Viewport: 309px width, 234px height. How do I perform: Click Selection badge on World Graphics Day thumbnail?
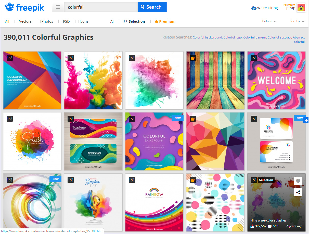pos(71,180)
